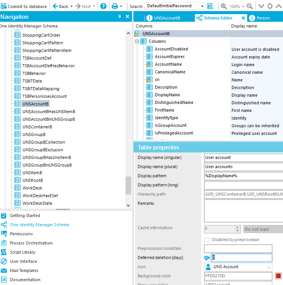Select UNSRootB table icon
The width and height of the screenshot is (283, 285).
click(18, 180)
